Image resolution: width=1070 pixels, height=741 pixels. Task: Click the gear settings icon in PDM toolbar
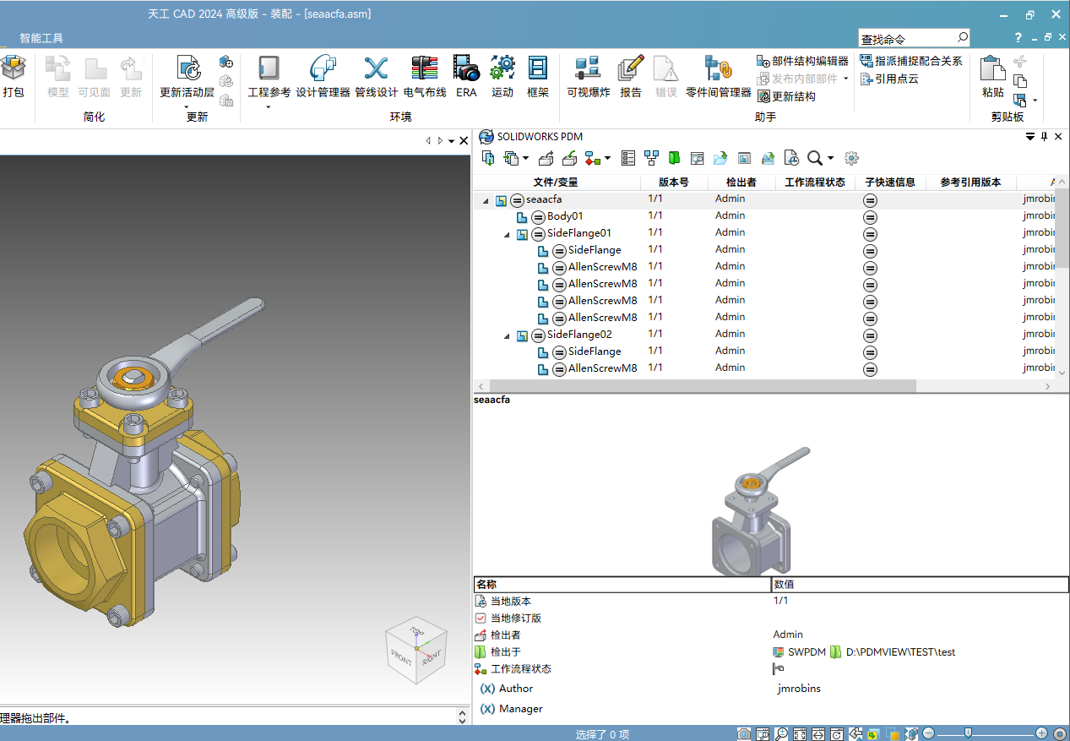point(851,158)
